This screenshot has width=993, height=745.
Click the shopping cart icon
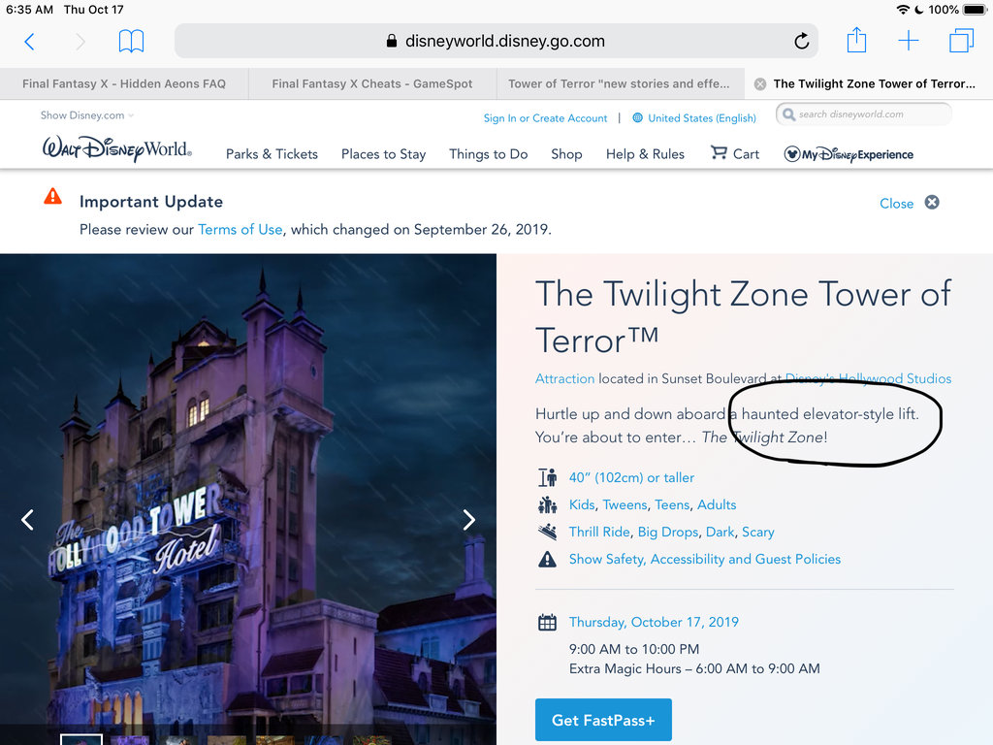[719, 152]
